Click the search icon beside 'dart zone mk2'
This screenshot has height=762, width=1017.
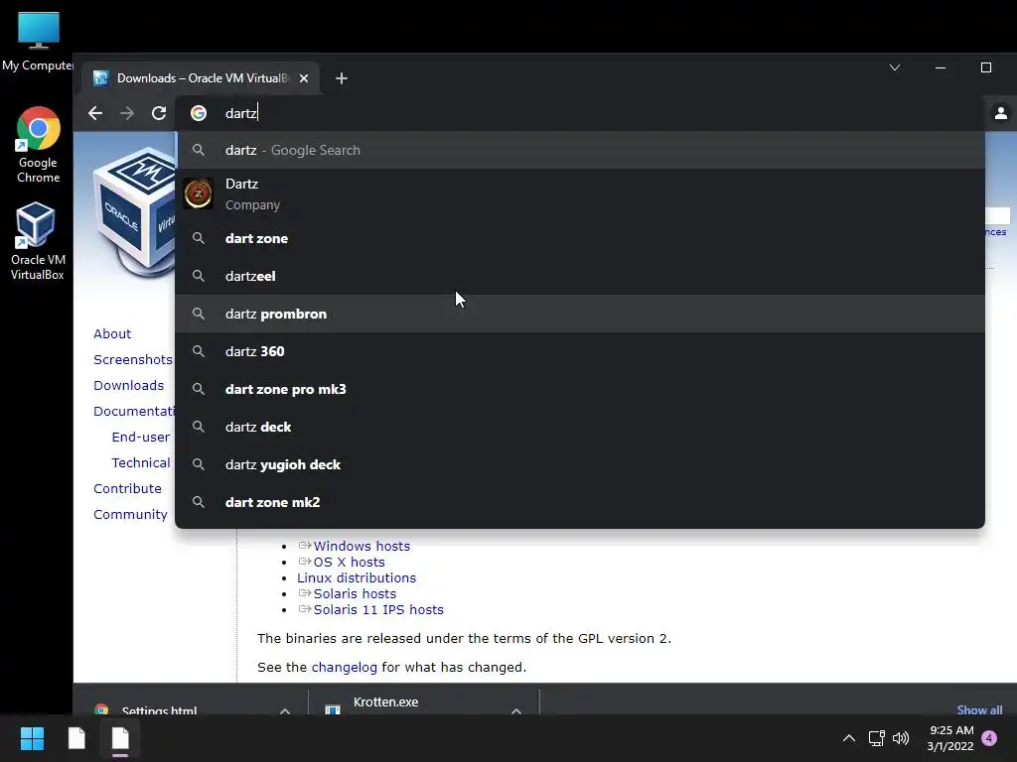point(199,502)
